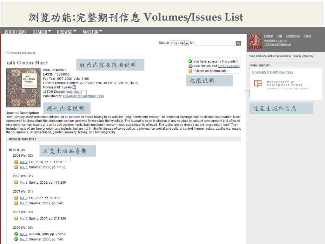
Task: Click external site icon for Summer 2007 No. 1
Action: click(16, 203)
